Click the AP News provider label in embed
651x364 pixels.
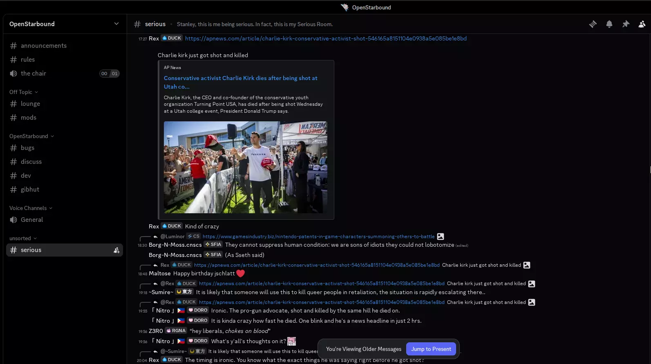click(x=172, y=67)
